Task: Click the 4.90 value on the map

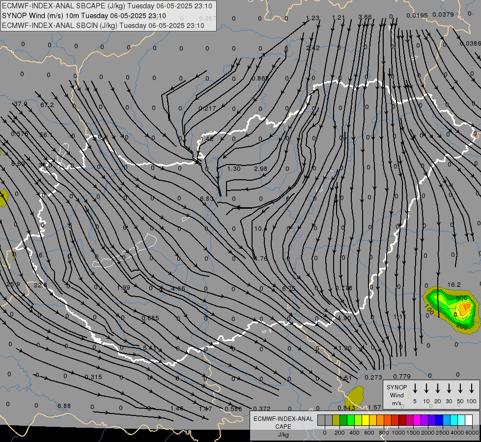Action: pyautogui.click(x=344, y=318)
